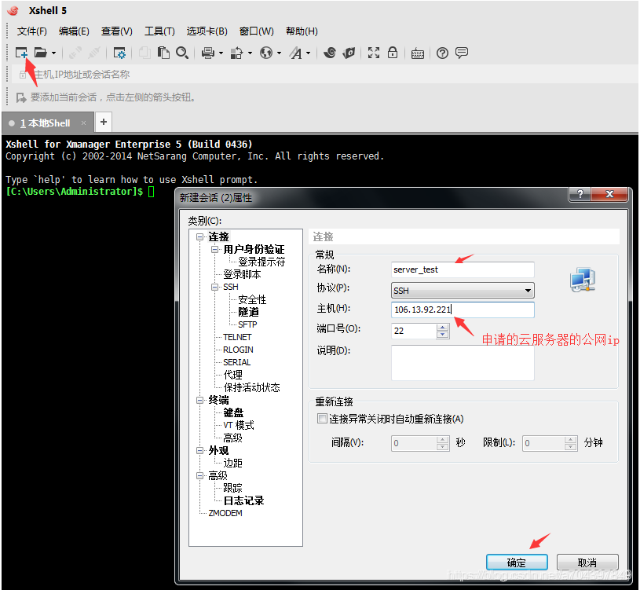Select 登录提示符 in category tree
The height and width of the screenshot is (590, 640).
point(261,262)
